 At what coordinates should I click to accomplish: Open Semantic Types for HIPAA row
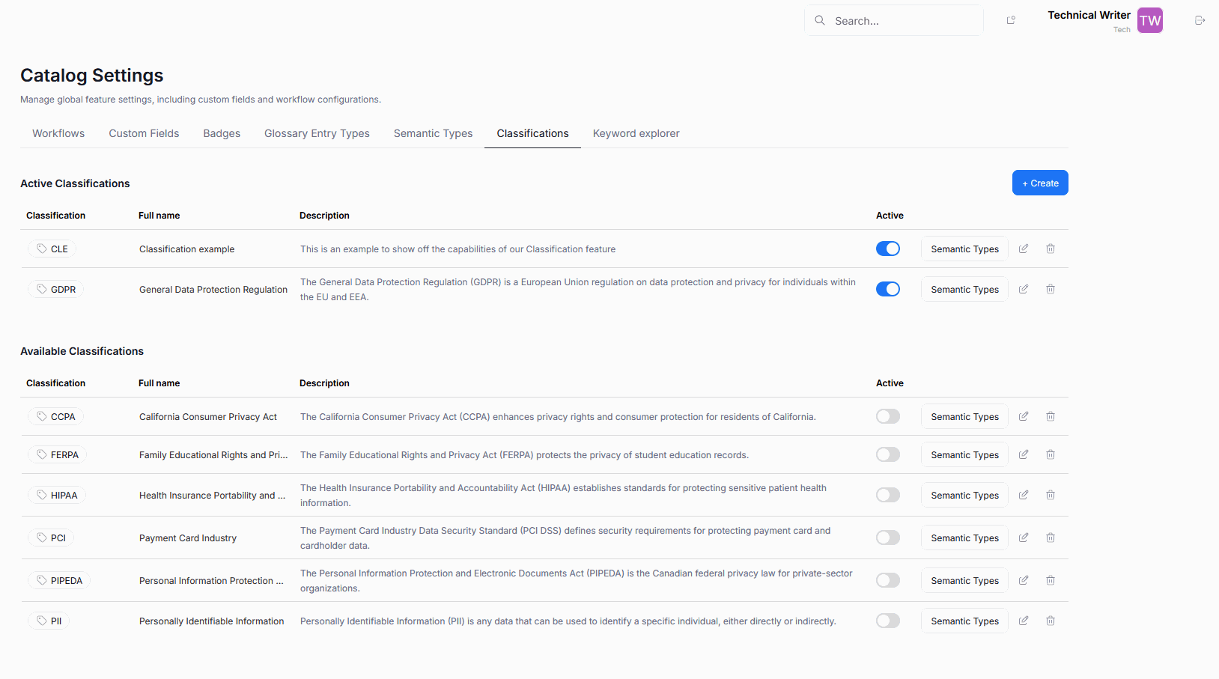point(964,495)
